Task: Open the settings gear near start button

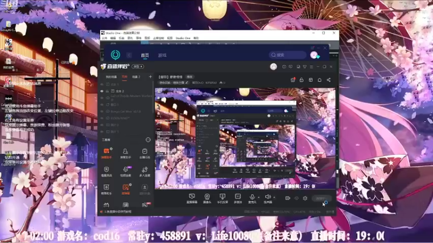Action: pyautogui.click(x=305, y=198)
